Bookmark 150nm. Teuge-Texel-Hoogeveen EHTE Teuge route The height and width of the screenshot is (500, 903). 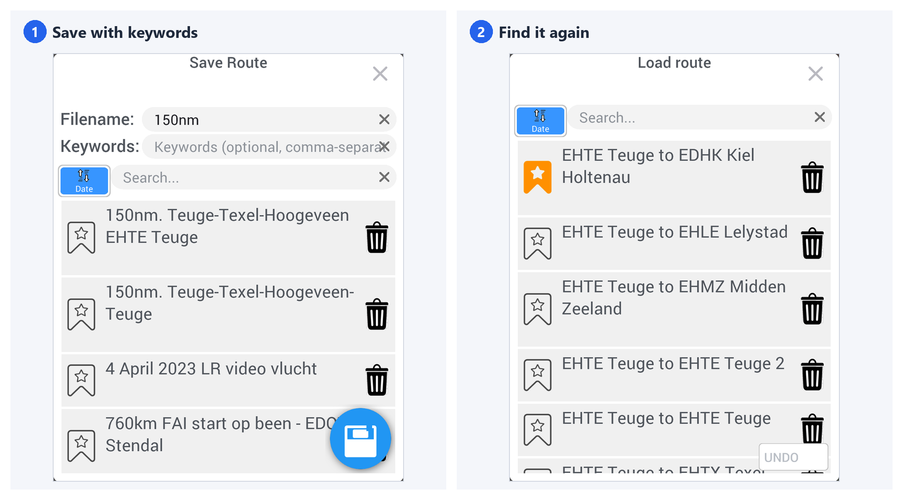tap(81, 237)
